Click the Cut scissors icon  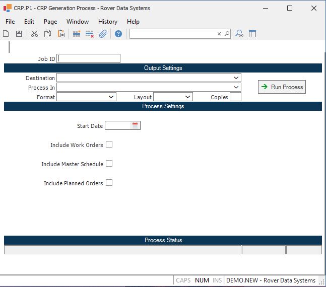[x=34, y=34]
